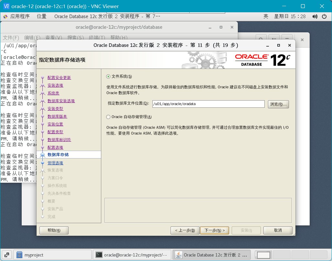Open 帮助(H) menu in terminal window
Image resolution: width=332 pixels, height=261 pixels.
coord(119,38)
